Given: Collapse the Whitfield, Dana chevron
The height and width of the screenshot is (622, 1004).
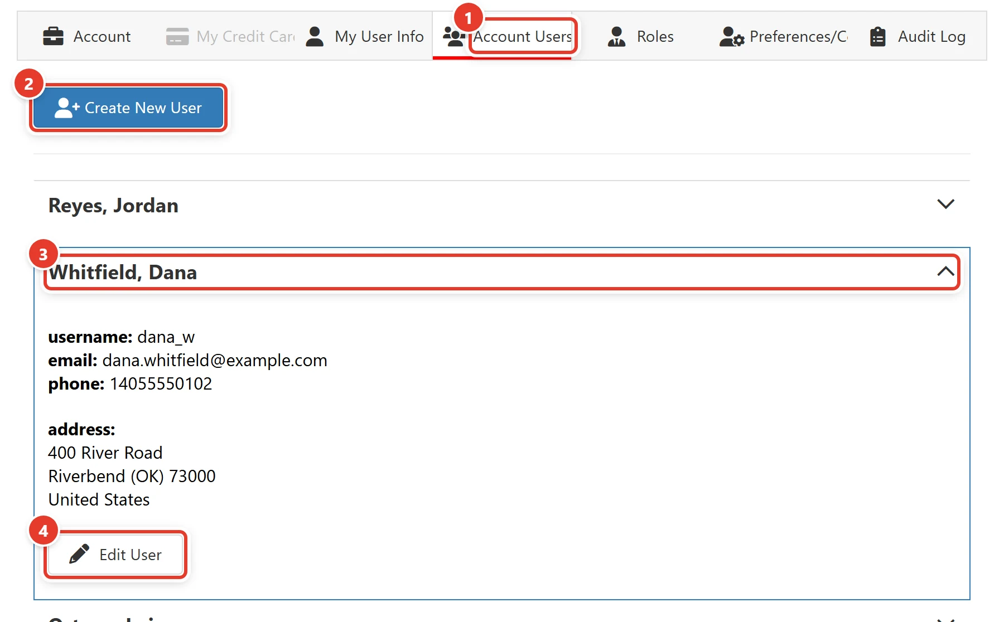Looking at the screenshot, I should pos(945,271).
